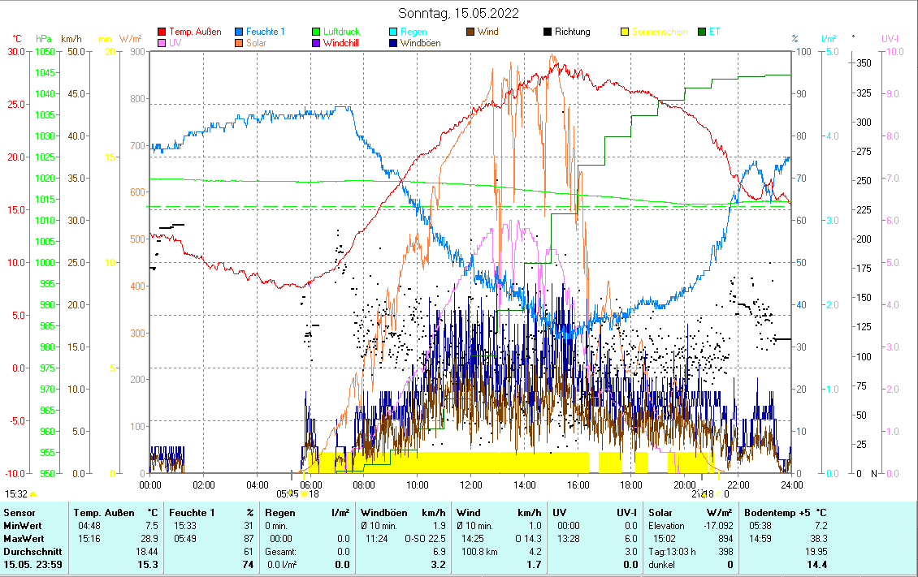Click the blue Feuchte 1 legend square
This screenshot has width=918, height=577.
[x=240, y=32]
